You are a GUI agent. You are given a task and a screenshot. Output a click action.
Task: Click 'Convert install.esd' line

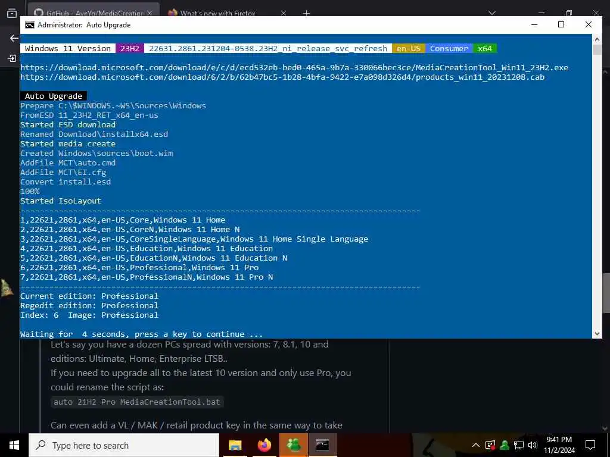[x=66, y=182]
